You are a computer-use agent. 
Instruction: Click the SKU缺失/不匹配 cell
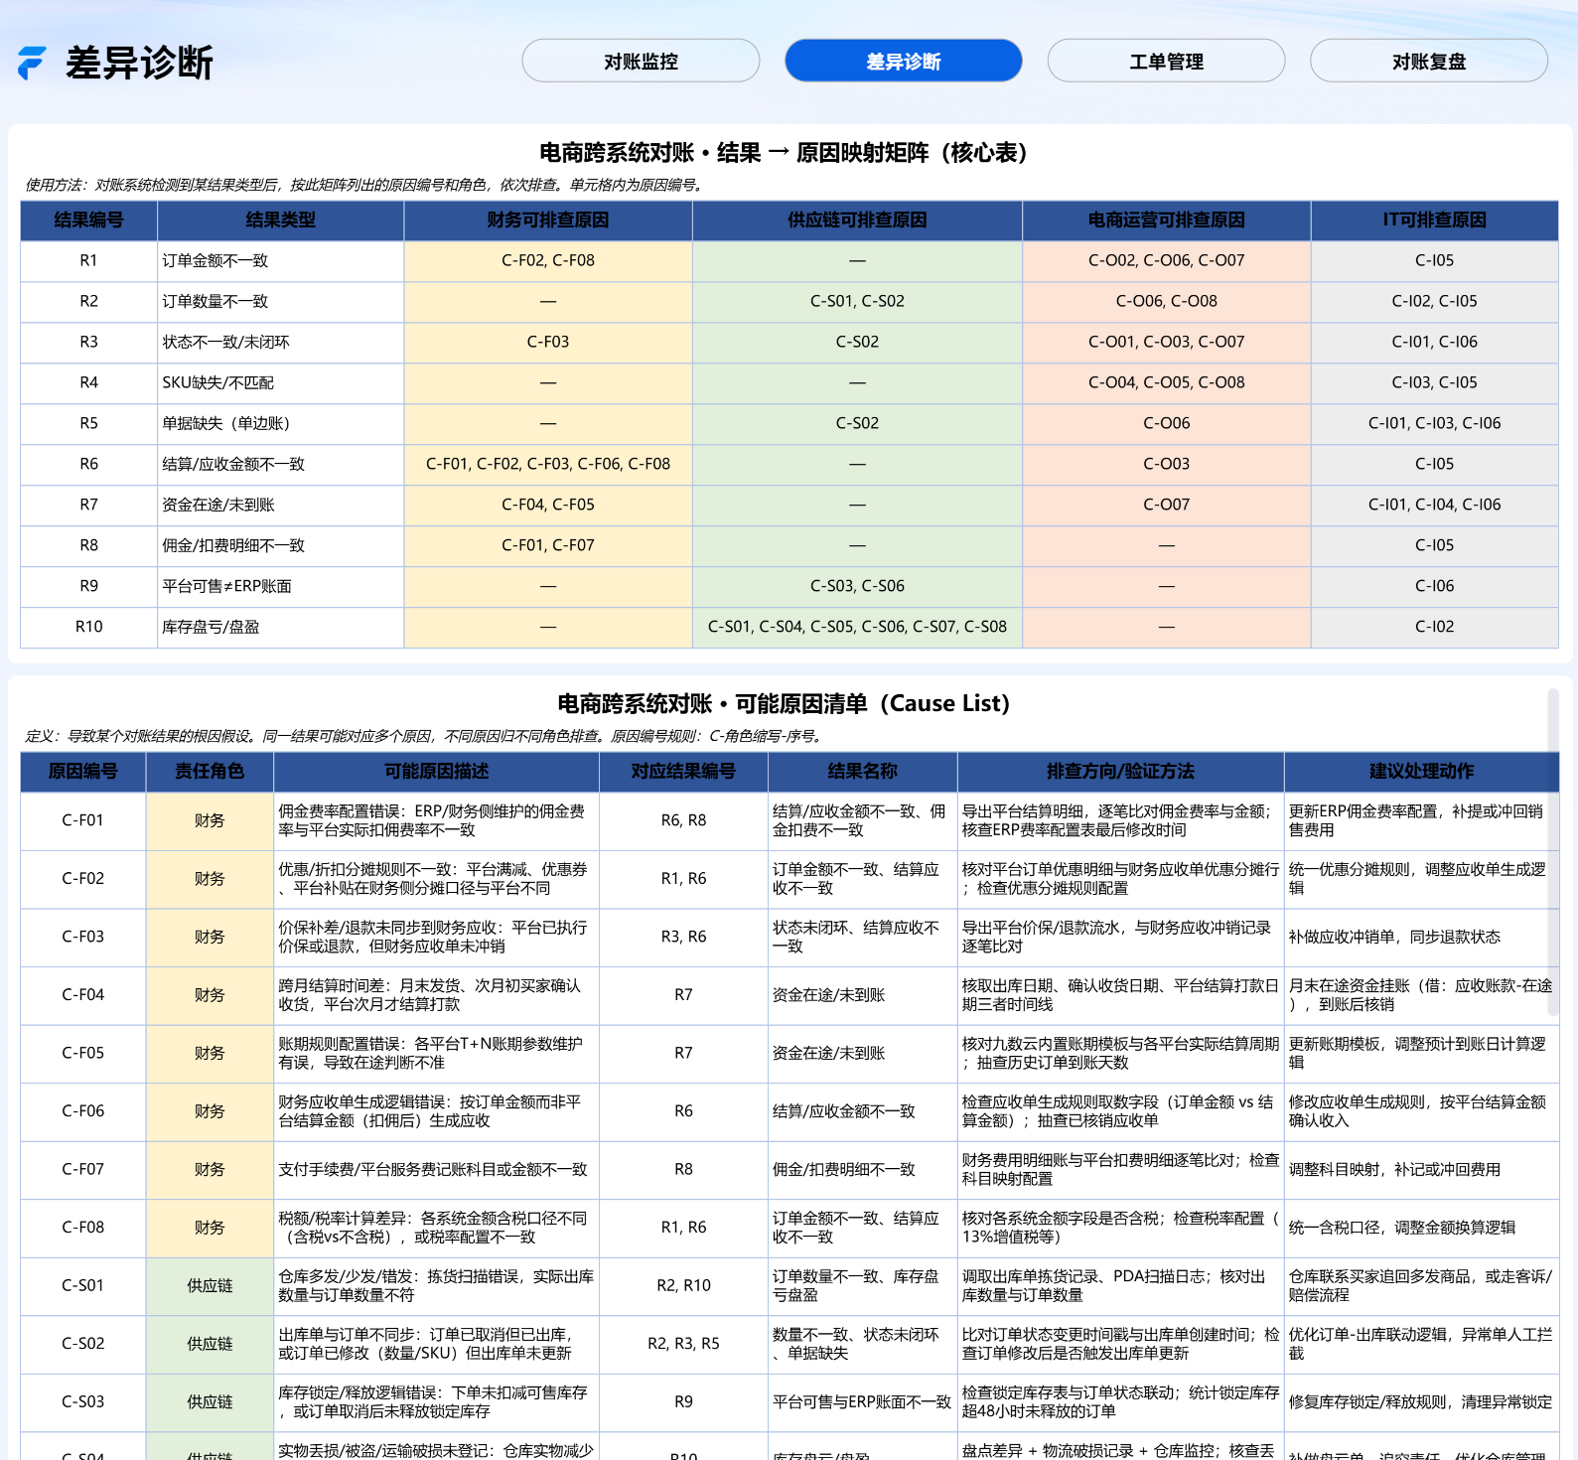tap(281, 383)
